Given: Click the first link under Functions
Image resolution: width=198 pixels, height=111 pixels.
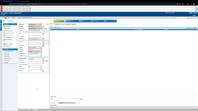Looking at the screenshot, I should (x=9, y=51).
